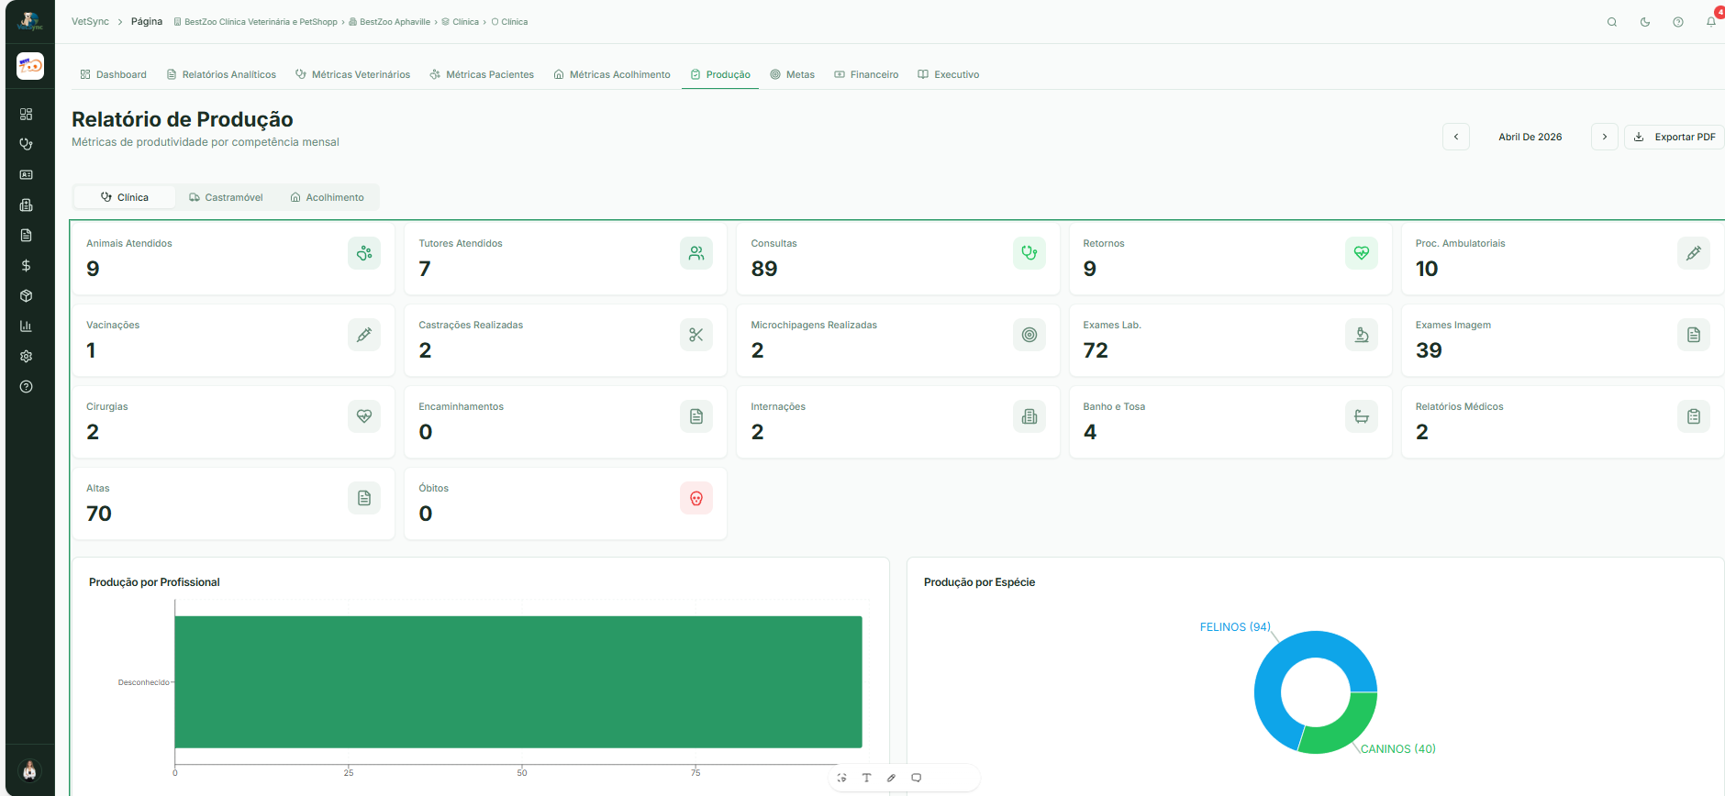This screenshot has width=1725, height=796.
Task: Click BestZoo Clínica Veterinária e PetShopp breadcrumb
Action: pos(256,22)
